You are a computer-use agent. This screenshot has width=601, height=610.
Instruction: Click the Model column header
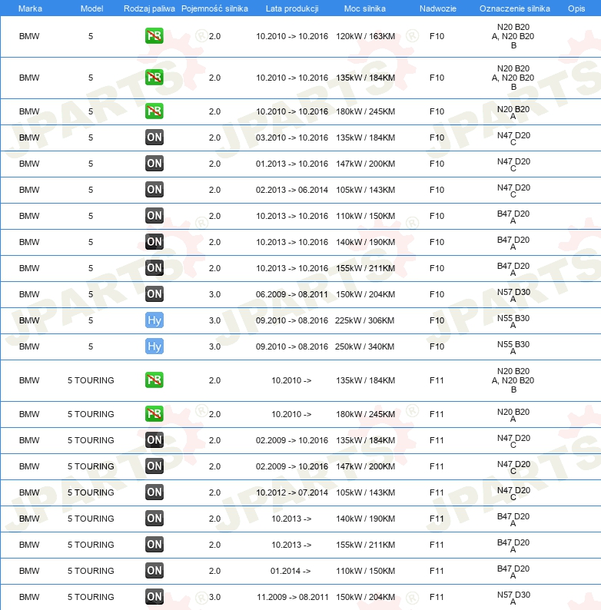click(92, 8)
